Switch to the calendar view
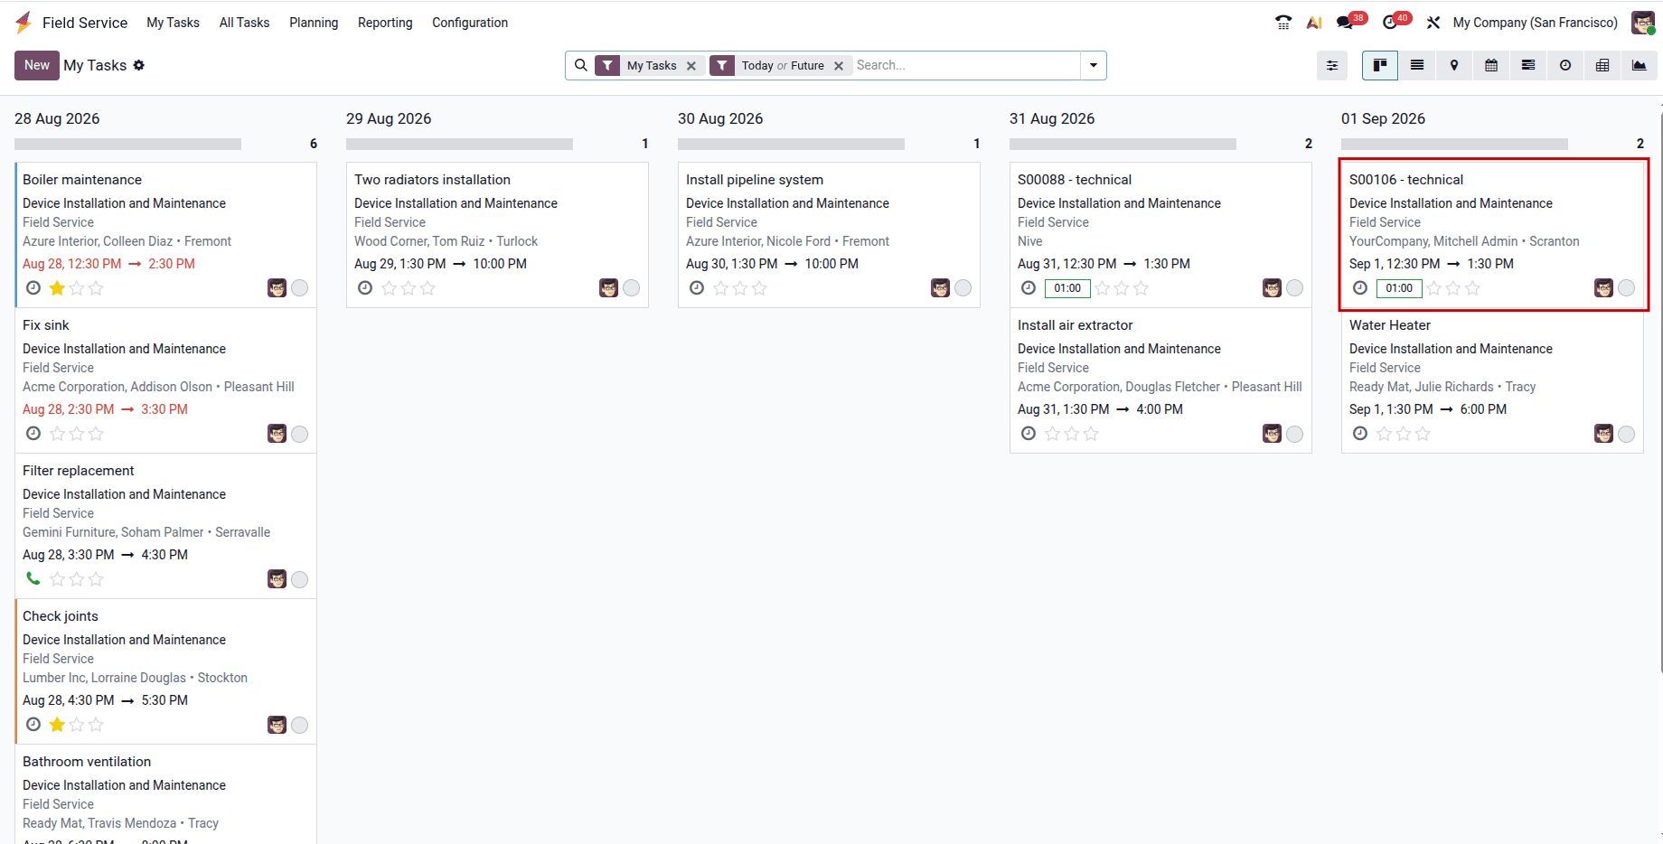 (1491, 65)
